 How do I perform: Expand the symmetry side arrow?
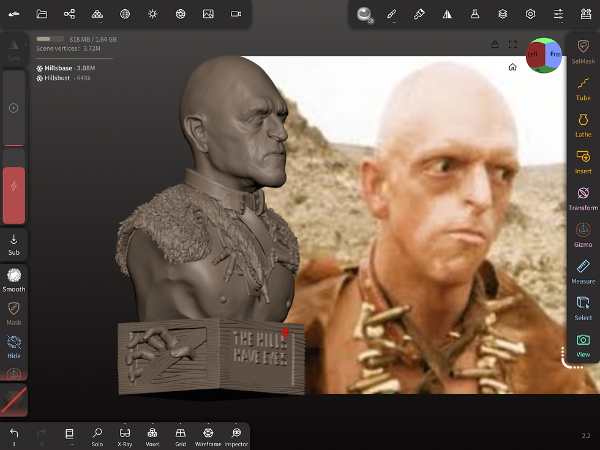click(x=26, y=45)
